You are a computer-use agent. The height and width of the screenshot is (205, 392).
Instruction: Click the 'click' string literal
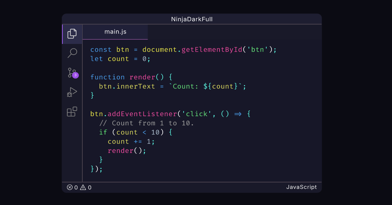(197, 114)
